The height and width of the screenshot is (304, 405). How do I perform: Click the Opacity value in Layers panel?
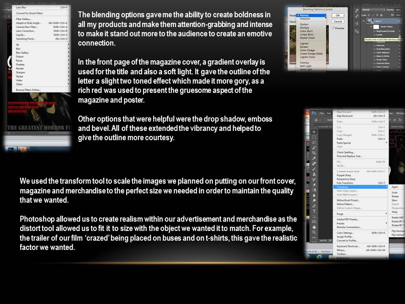coord(398,10)
